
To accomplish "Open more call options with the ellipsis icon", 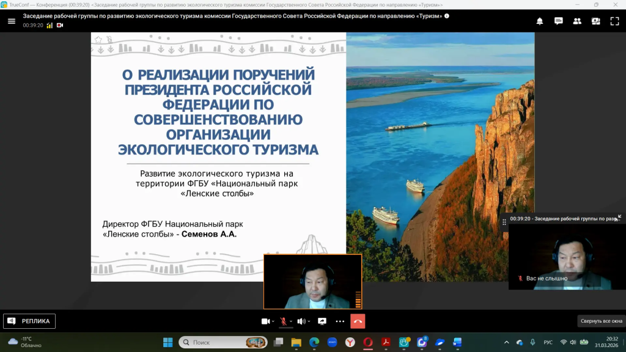I will pos(340,320).
